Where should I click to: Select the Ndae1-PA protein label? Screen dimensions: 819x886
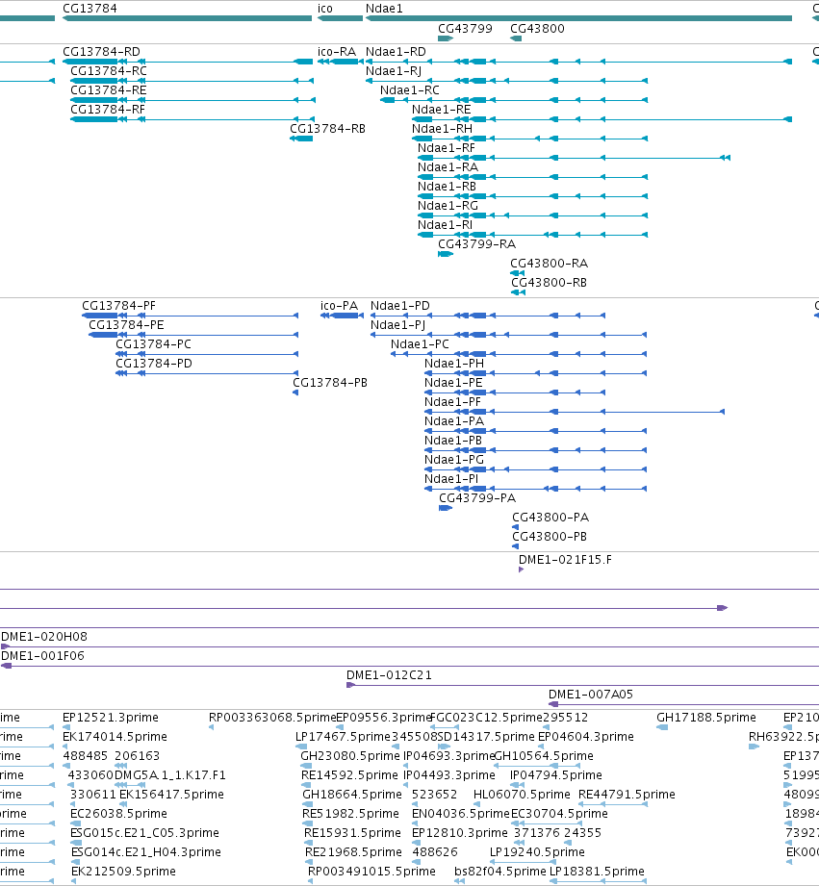[x=454, y=421]
